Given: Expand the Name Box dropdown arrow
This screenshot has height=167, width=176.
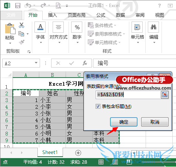Looking at the screenshot, I should pyautogui.click(x=36, y=63).
